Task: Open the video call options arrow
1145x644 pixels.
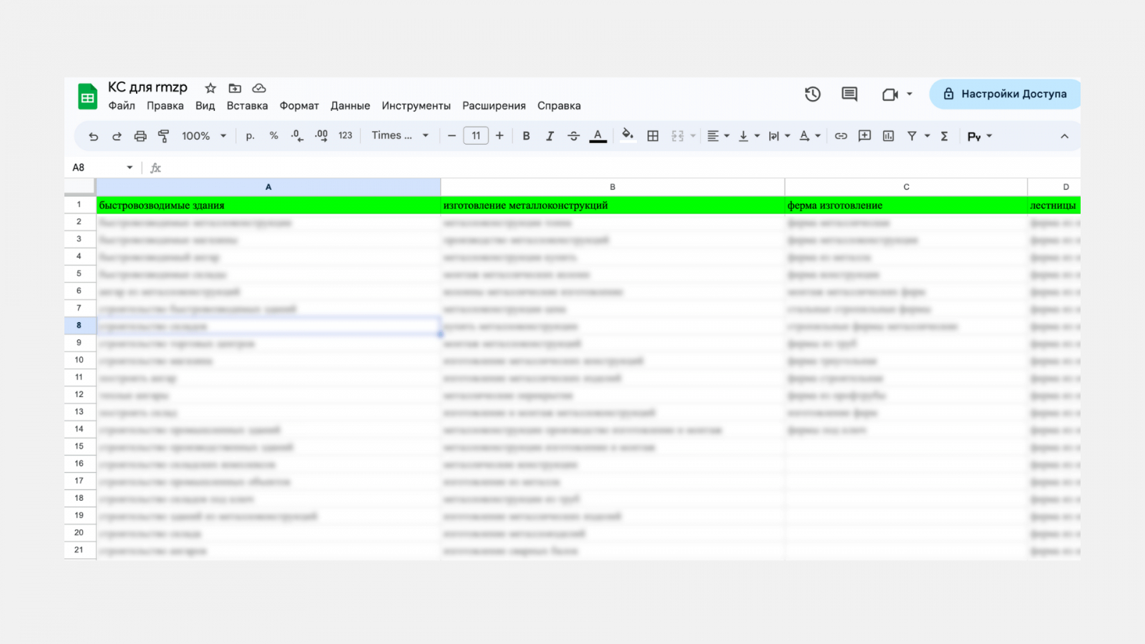Action: (910, 94)
